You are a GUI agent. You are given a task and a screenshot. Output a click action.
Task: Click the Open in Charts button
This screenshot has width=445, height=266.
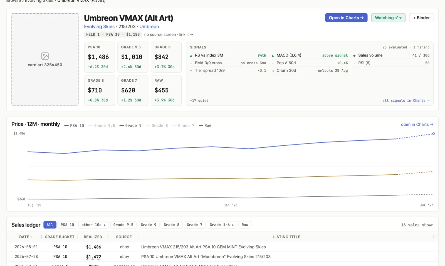(x=346, y=18)
